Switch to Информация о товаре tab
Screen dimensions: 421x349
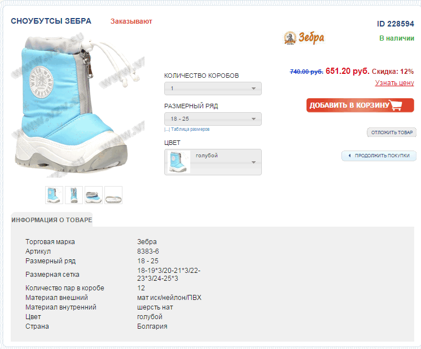coord(51,220)
